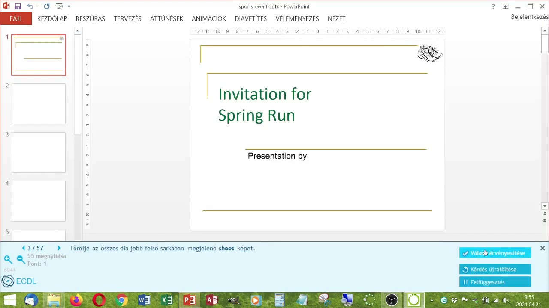Image resolution: width=549 pixels, height=308 pixels.
Task: Open Calculator from the taskbar
Action: [x=280, y=300]
